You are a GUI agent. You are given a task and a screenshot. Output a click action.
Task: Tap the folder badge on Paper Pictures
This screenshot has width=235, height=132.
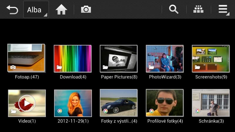click(x=105, y=67)
